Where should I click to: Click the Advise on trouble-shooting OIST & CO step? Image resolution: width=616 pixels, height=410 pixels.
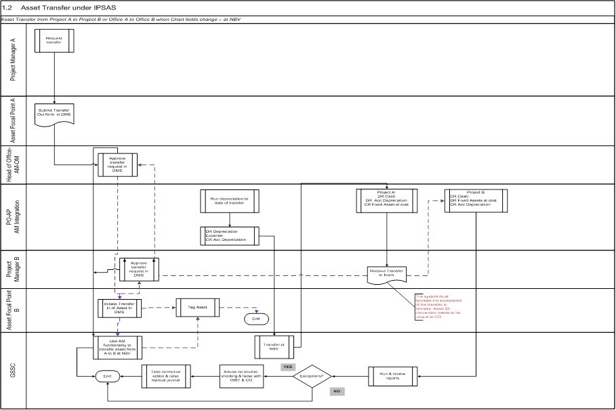(x=241, y=376)
